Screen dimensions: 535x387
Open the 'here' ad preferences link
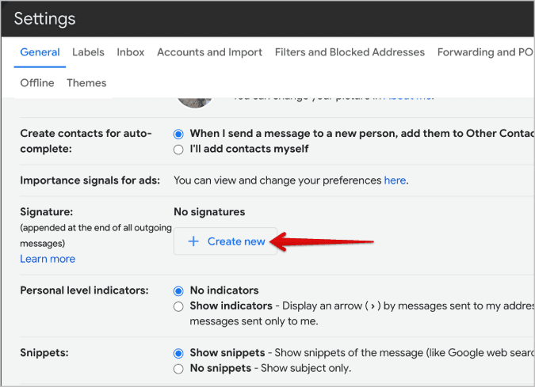coord(395,180)
